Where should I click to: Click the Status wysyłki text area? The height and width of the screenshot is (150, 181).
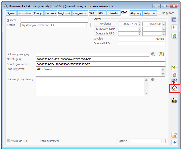98,72
